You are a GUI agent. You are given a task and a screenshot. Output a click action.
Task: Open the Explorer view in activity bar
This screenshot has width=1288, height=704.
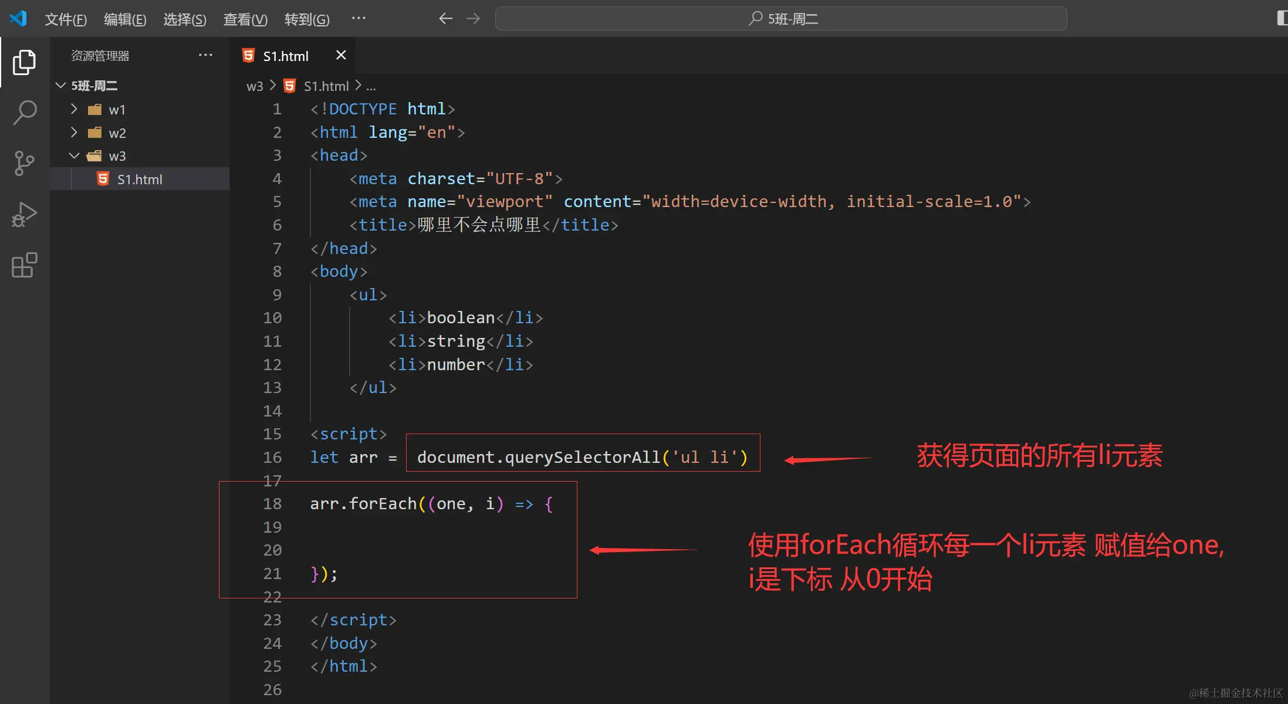[x=24, y=62]
